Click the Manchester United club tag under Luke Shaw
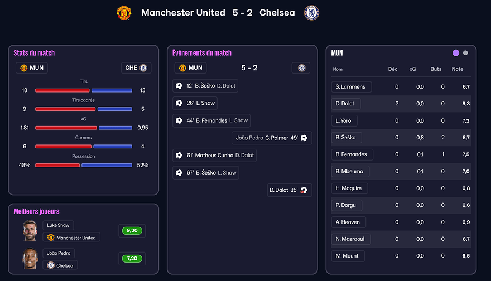491x281 pixels. click(x=71, y=238)
